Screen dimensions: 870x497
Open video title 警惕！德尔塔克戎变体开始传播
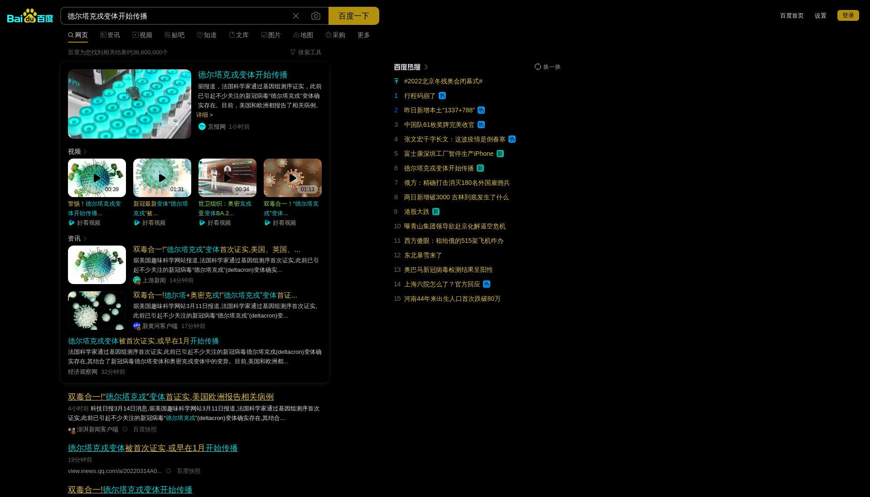[96, 208]
